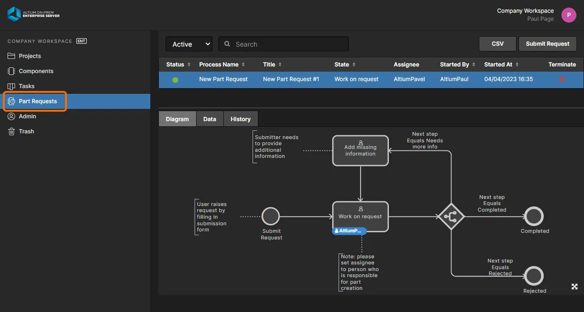Click the Submit Request start event circle
Screen dimensions: 584x312
click(271, 217)
